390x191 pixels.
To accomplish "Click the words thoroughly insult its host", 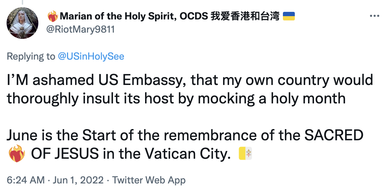I will (x=89, y=98).
